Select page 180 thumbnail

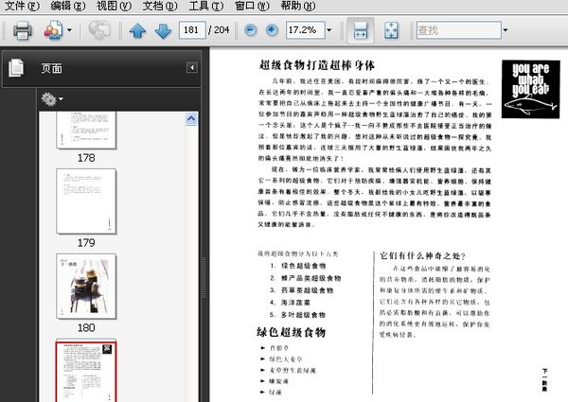86,285
